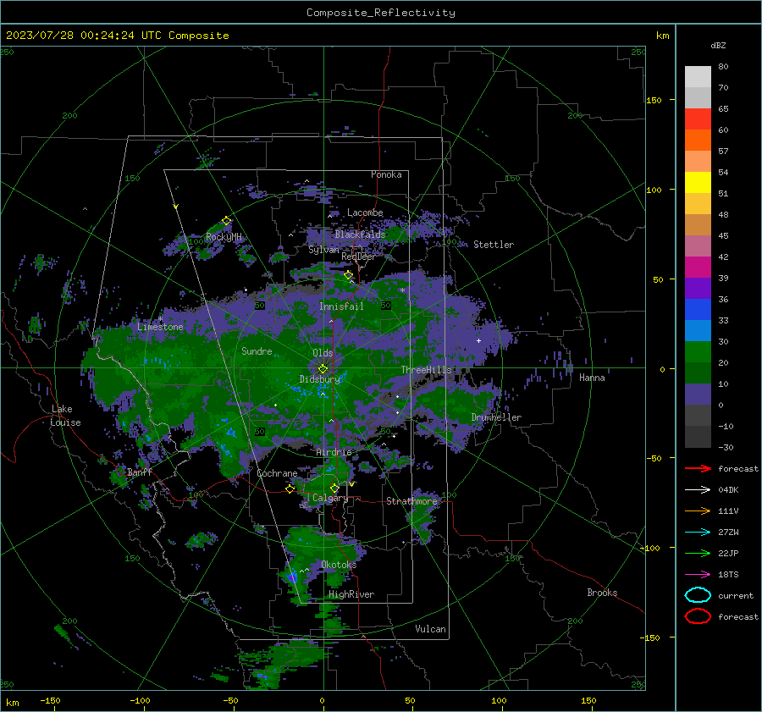762x712 pixels.
Task: Click the yellow diamond marker above Calgary
Action: tap(334, 488)
